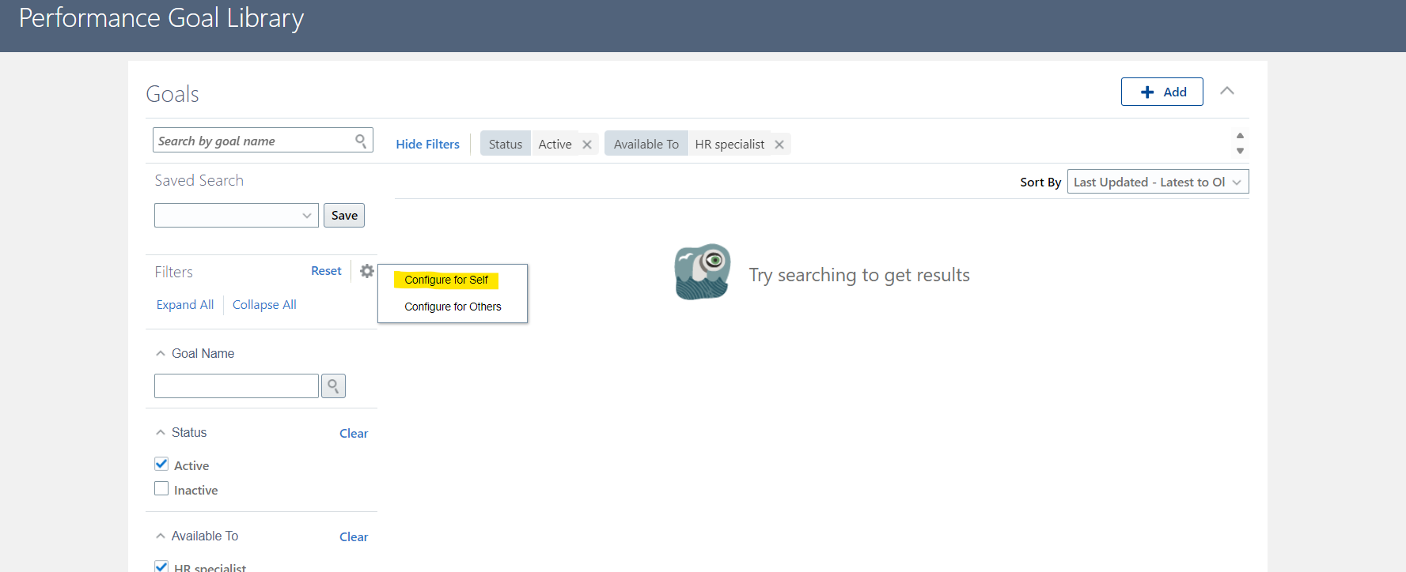The width and height of the screenshot is (1406, 572).
Task: Click the Goals section heading
Action: (172, 94)
